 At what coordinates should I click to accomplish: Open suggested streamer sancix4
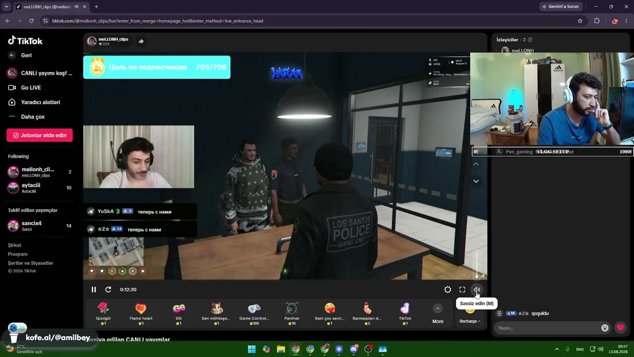click(40, 226)
